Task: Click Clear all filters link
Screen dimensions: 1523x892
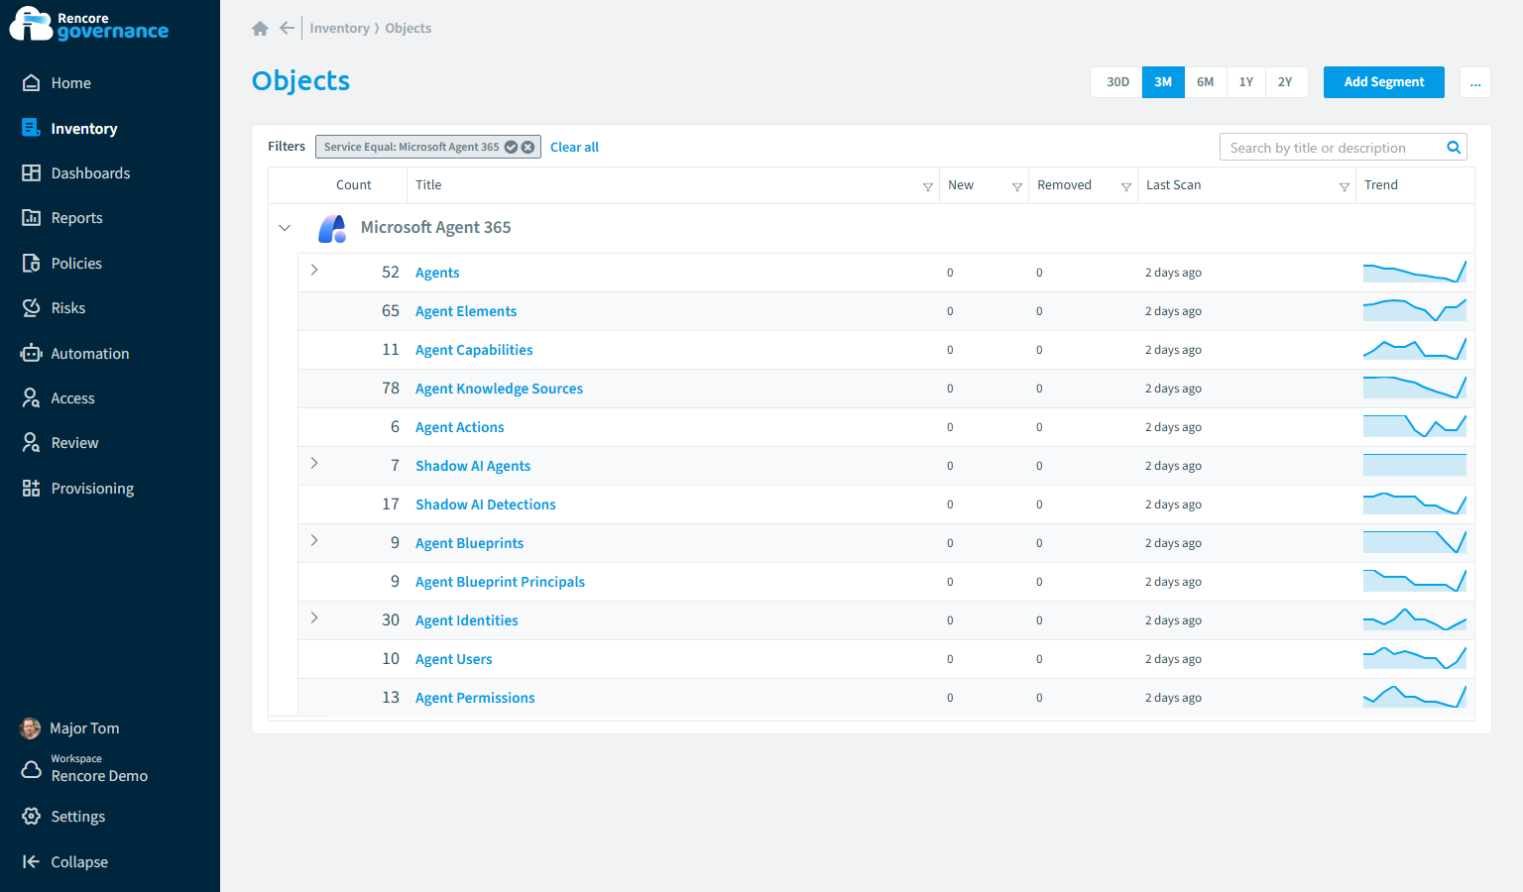Action: coord(574,147)
